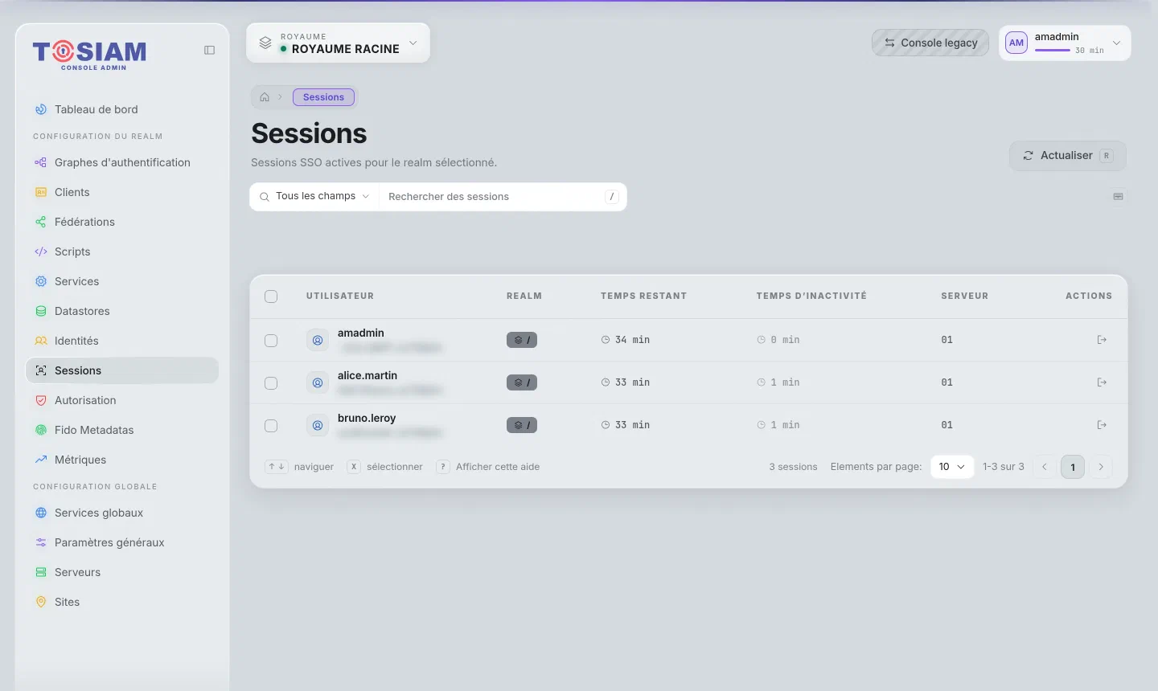This screenshot has width=1158, height=691.
Task: Open Tableau de bord in sidebar
Action: click(122, 109)
